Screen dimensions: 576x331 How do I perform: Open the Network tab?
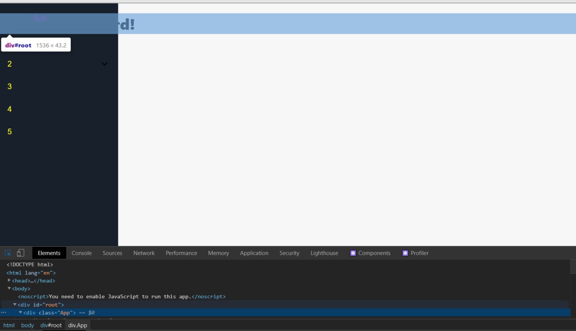pos(144,253)
